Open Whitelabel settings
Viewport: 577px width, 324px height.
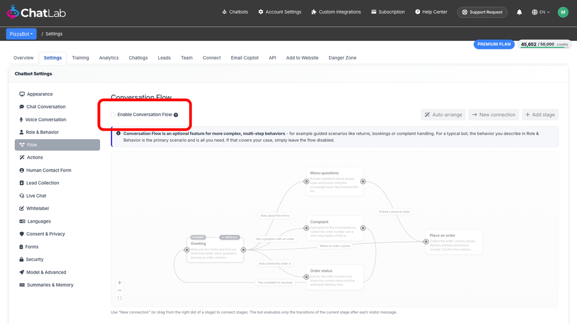click(57, 208)
